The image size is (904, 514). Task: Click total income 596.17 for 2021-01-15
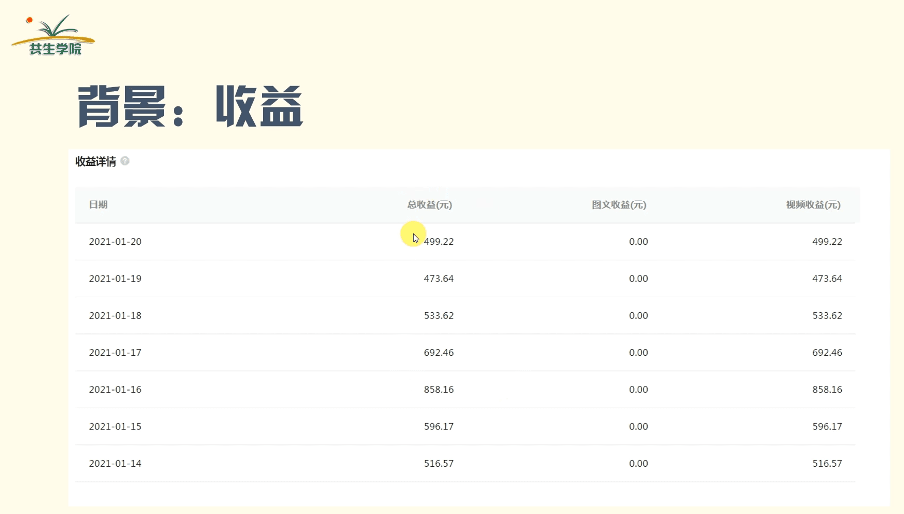click(x=439, y=426)
